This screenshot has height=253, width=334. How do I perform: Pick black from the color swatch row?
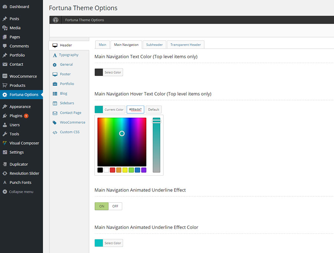[x=99, y=170]
